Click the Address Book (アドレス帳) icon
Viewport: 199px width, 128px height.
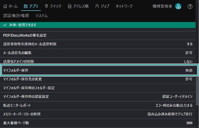click(x=69, y=6)
